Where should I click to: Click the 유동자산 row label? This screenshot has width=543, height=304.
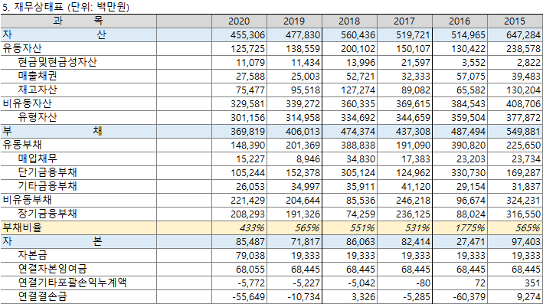[x=22, y=48]
